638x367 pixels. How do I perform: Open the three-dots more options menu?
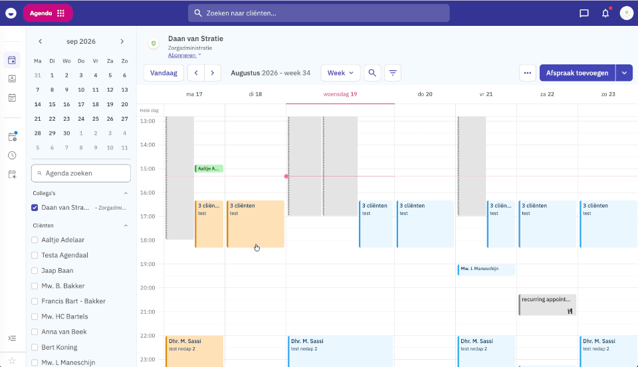pyautogui.click(x=527, y=73)
